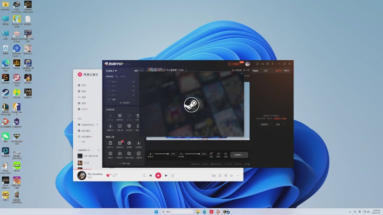Open user avatar in 直播伴侣 title bar
The image size is (383, 215).
click(x=247, y=64)
